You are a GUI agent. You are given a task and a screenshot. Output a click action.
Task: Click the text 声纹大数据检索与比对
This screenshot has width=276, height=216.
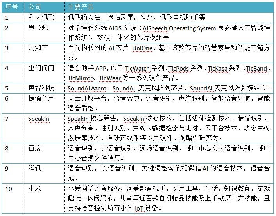[165, 128]
